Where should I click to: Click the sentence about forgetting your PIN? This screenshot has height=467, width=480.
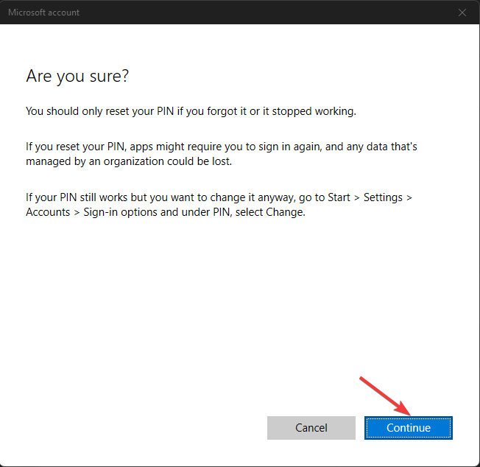[x=191, y=111]
